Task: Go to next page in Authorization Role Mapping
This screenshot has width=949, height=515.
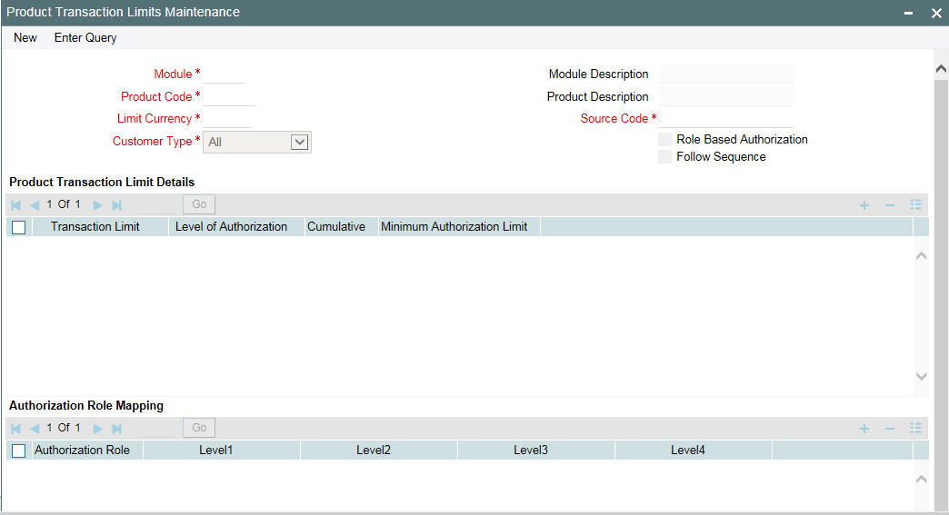Action: coord(97,429)
